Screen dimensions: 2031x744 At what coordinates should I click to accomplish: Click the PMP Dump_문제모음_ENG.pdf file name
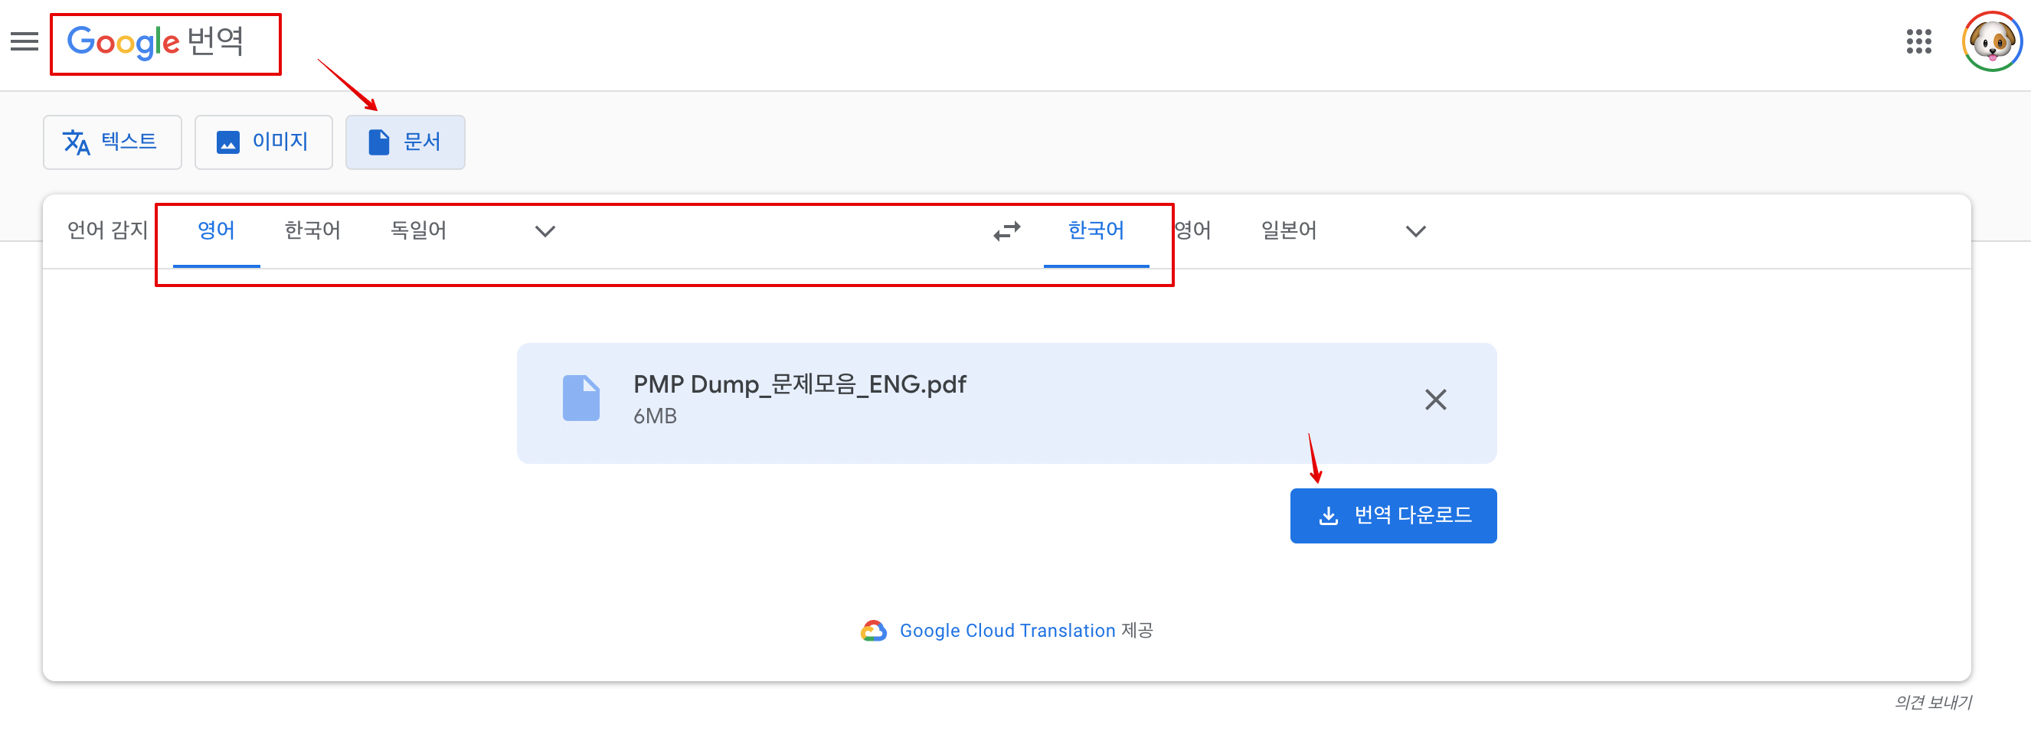tap(800, 384)
